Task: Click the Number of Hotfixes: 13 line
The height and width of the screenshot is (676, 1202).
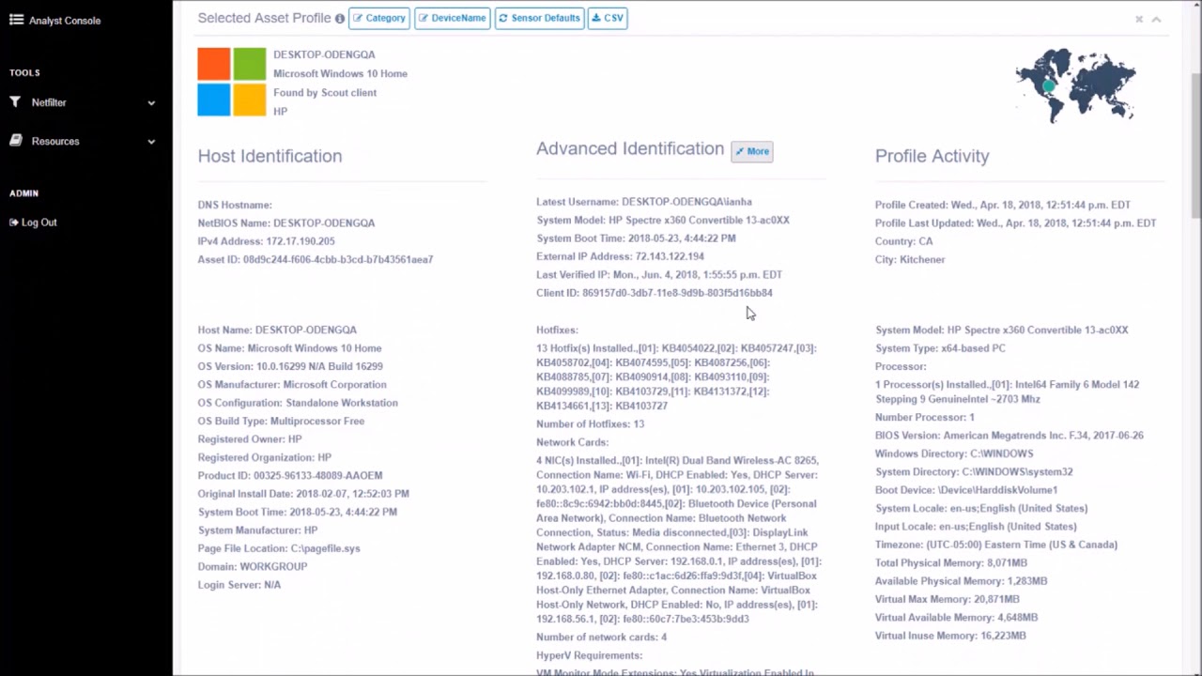Action: [590, 424]
